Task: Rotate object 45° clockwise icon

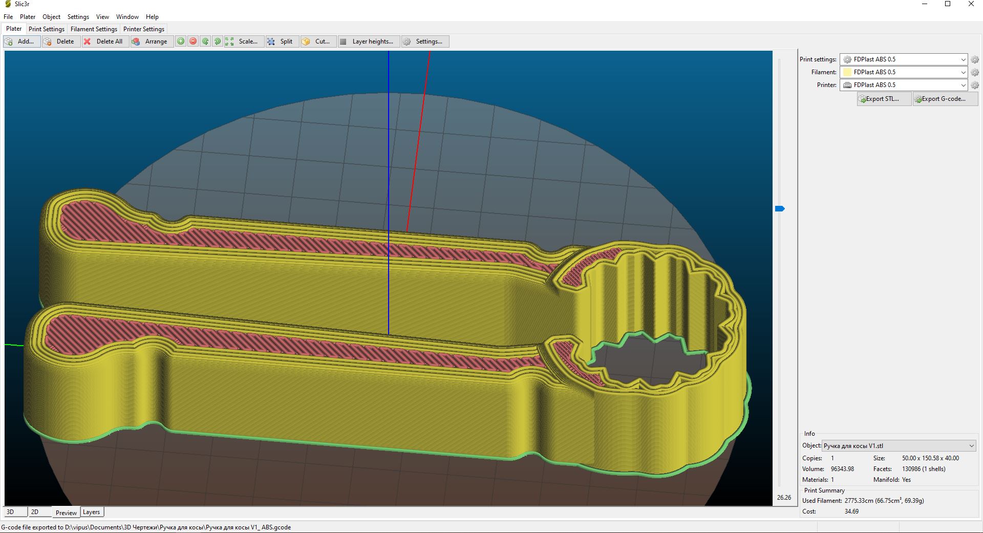Action: pos(218,41)
